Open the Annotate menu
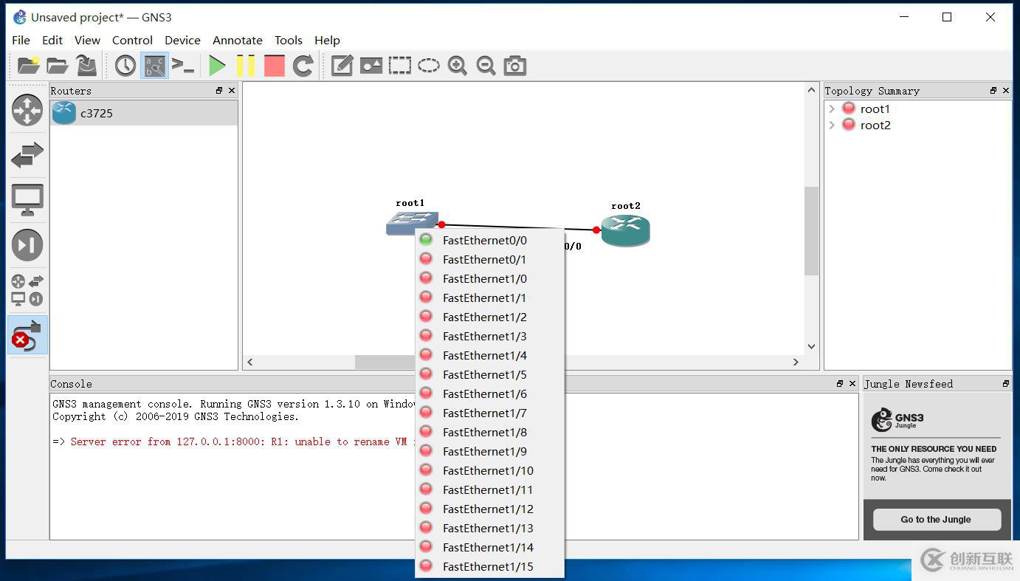 (x=237, y=41)
